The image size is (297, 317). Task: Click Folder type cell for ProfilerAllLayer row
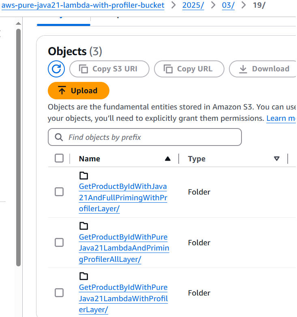(x=199, y=242)
